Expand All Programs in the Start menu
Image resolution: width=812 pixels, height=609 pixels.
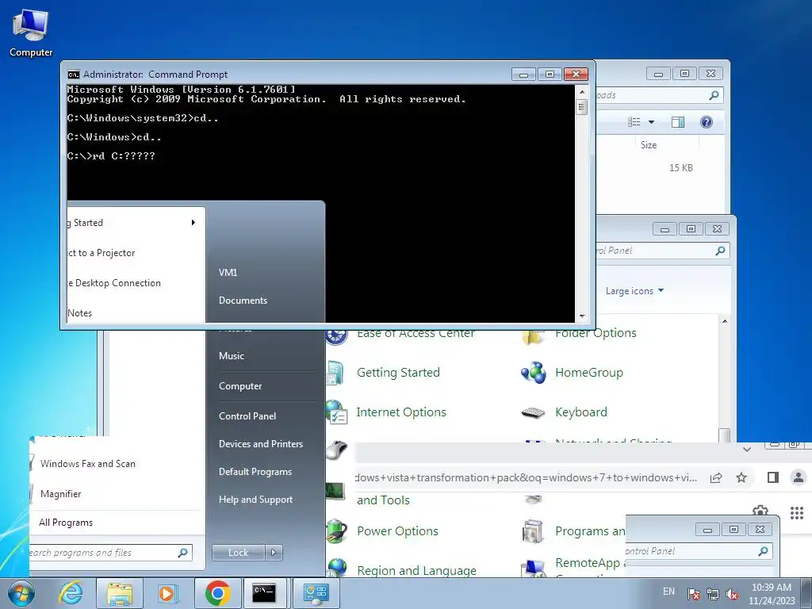pos(66,523)
